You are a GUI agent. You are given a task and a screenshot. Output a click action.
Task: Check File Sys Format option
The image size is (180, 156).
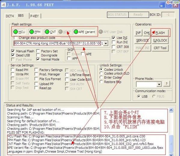(x=36, y=79)
